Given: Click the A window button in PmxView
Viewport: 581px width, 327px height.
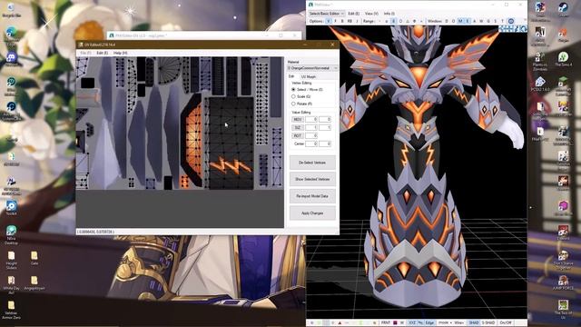Looking at the screenshot, I should click(x=474, y=21).
